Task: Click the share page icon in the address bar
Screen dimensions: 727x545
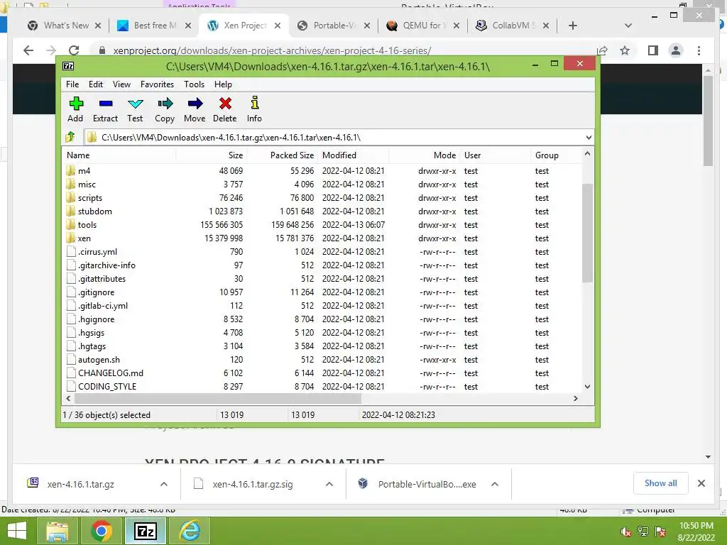Action: click(602, 50)
